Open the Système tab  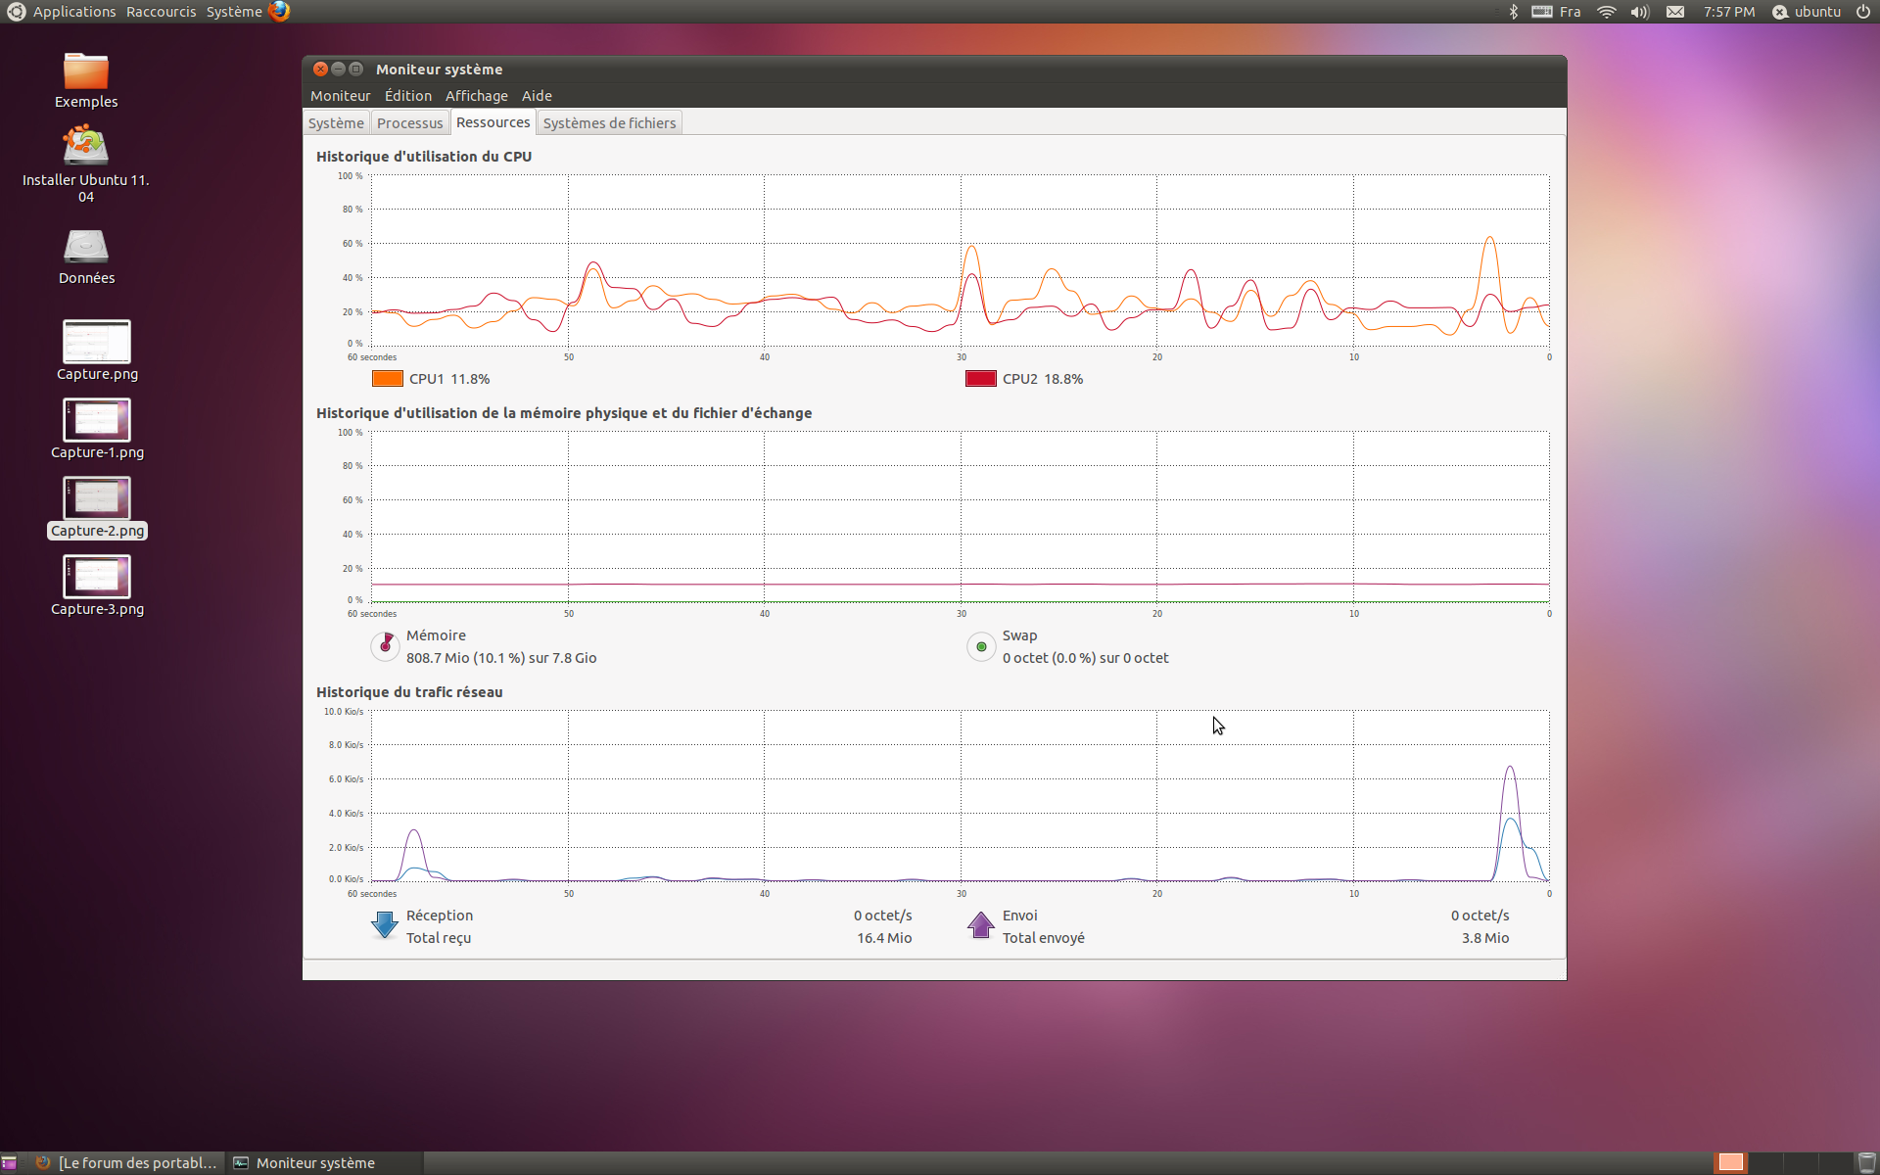pyautogui.click(x=336, y=123)
